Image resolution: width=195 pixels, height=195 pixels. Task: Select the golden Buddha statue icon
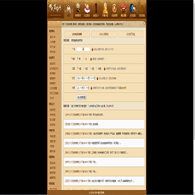click(x=105, y=8)
